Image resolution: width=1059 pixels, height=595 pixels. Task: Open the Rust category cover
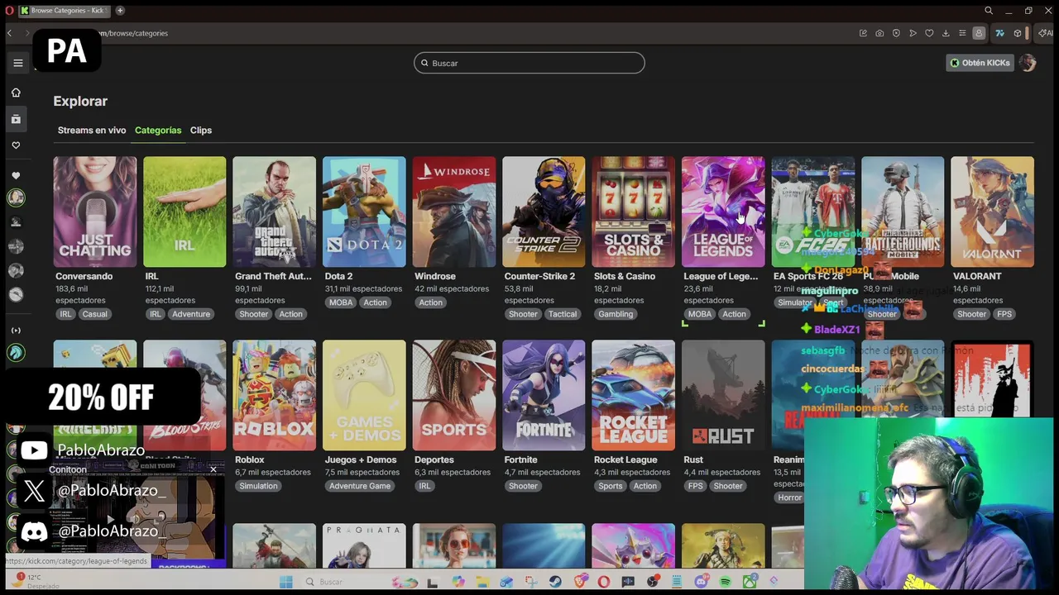(723, 395)
